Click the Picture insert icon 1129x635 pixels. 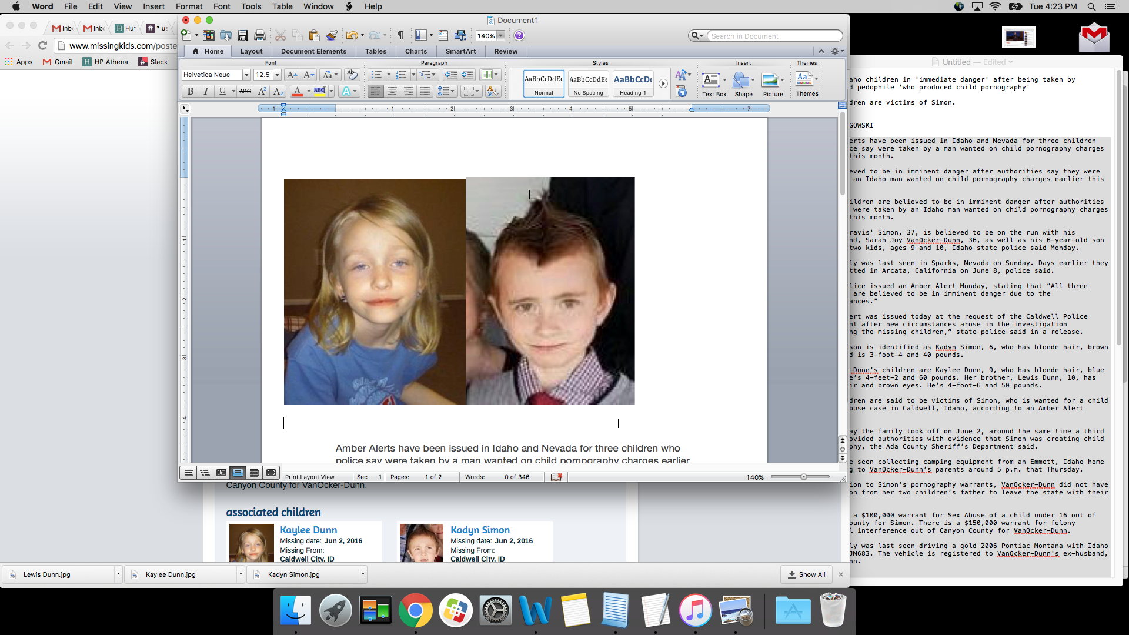click(770, 81)
